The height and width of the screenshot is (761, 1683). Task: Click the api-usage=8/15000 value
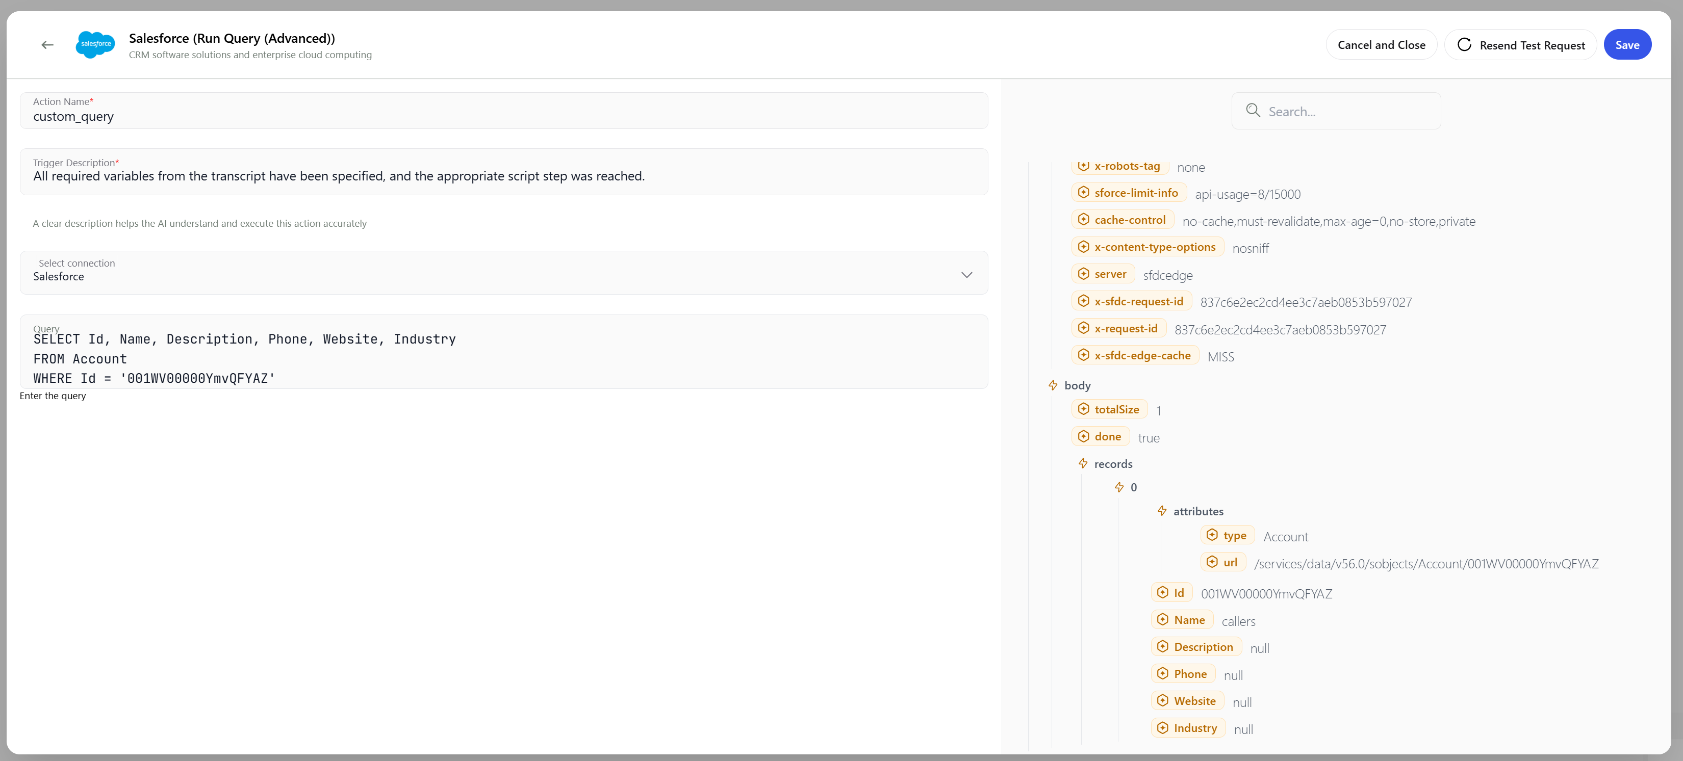[1247, 194]
